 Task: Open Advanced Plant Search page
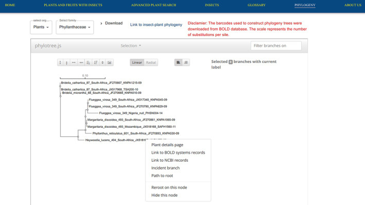point(153,5)
